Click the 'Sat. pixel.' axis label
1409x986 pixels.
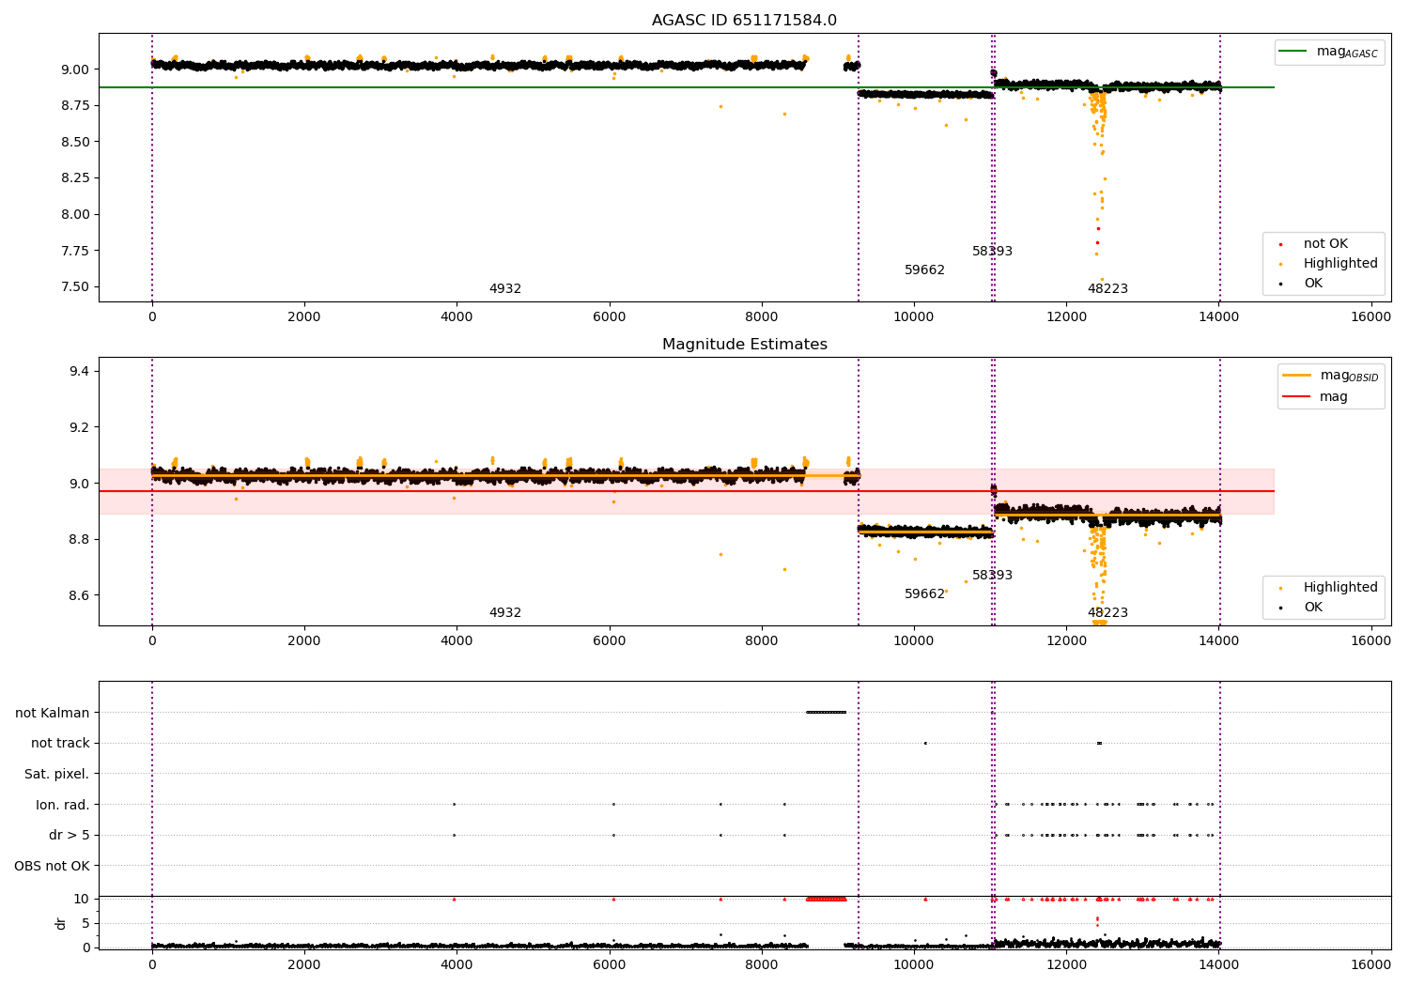click(56, 775)
